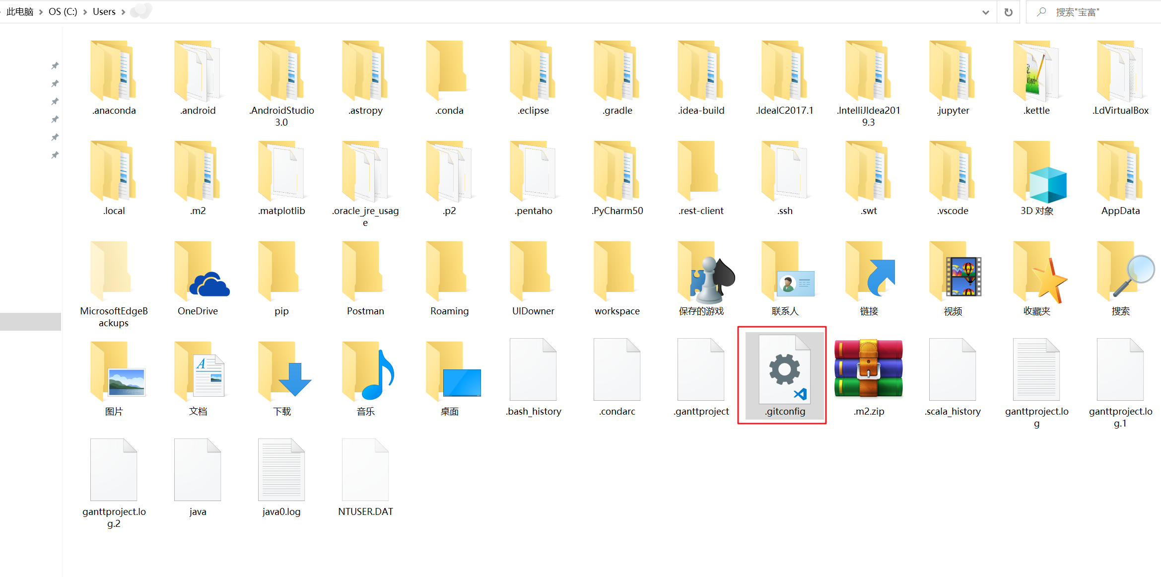The width and height of the screenshot is (1161, 577).
Task: Expand chevron after OS (C:) breadcrumb
Action: tap(85, 12)
